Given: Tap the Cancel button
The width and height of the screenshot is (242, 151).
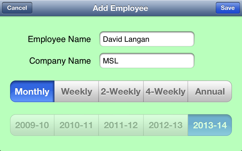Looking at the screenshot, I should [x=17, y=8].
